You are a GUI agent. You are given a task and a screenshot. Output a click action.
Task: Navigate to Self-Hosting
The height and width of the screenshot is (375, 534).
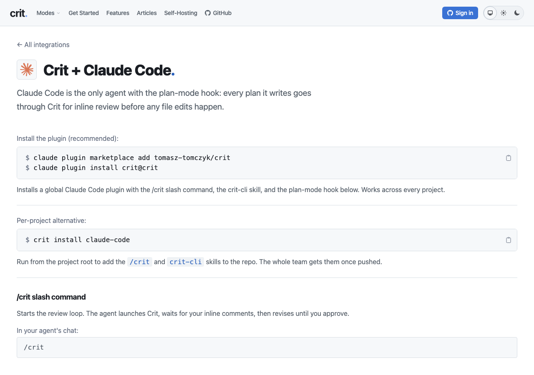click(181, 13)
